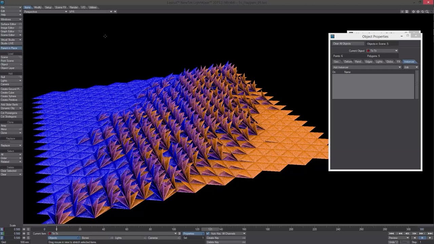Click the viewport pan move icon
The image size is (434, 244).
tap(418, 12)
